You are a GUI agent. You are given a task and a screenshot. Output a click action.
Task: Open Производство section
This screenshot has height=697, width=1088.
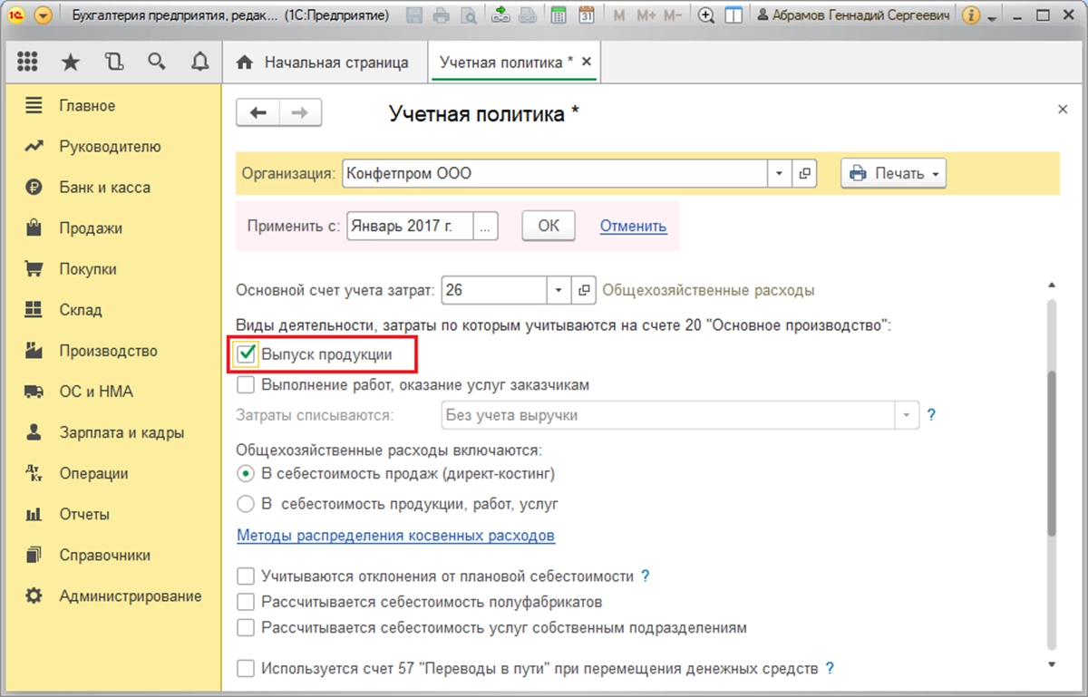[x=108, y=351]
